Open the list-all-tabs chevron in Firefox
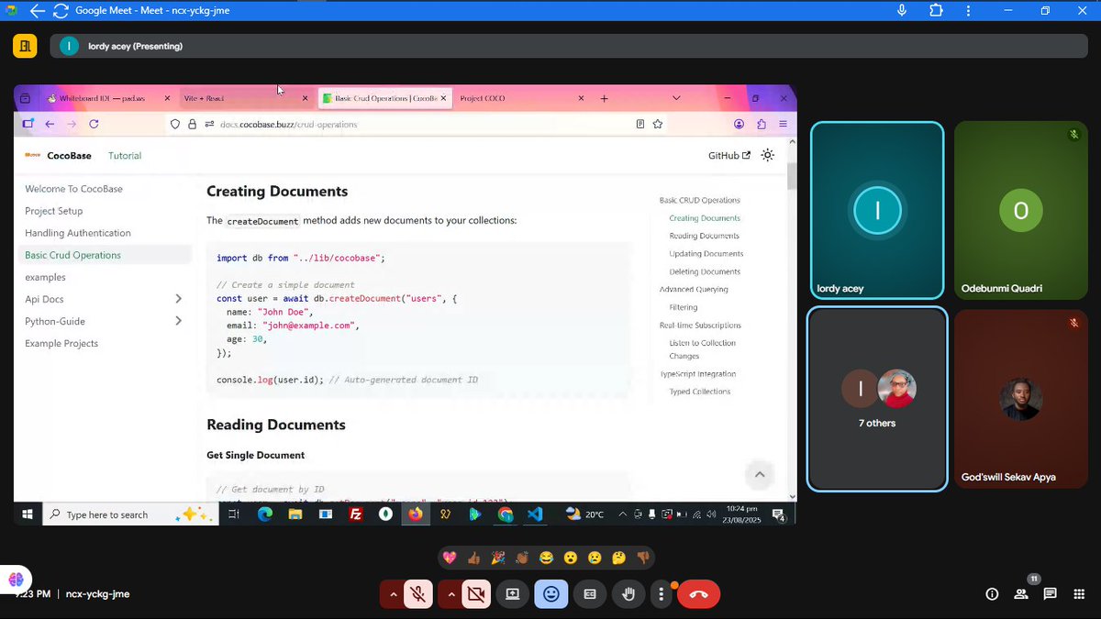This screenshot has width=1101, height=619. pyautogui.click(x=676, y=97)
